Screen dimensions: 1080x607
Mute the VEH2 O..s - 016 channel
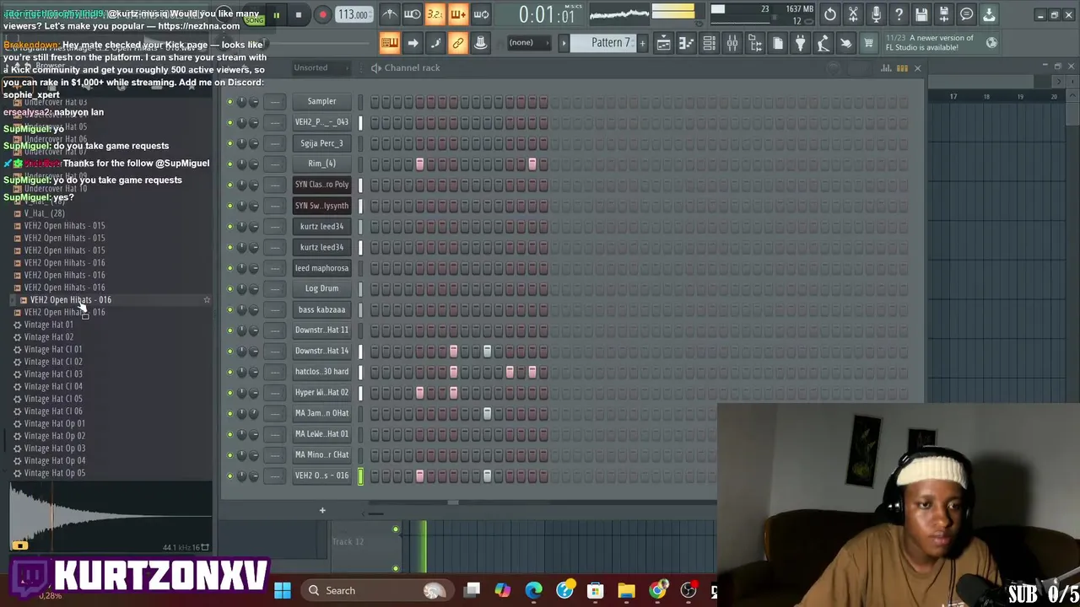(229, 475)
